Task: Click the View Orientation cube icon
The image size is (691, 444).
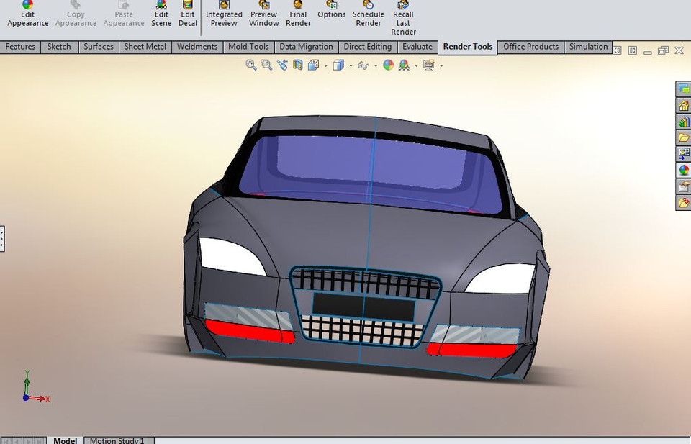Action: 313,65
